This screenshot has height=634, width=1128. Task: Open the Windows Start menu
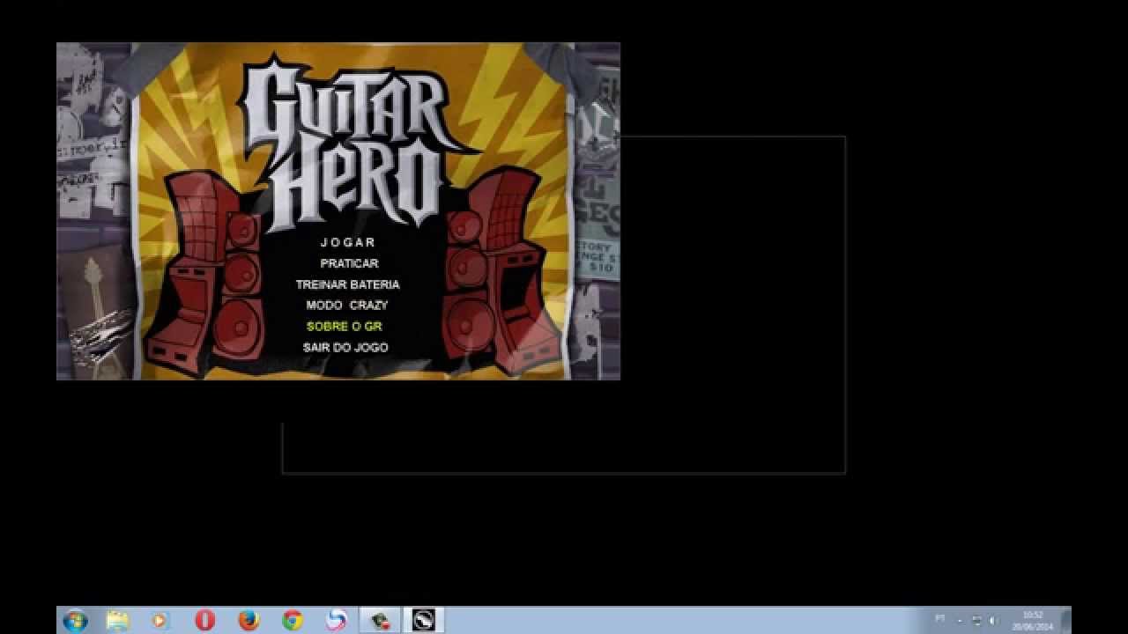[x=75, y=621]
